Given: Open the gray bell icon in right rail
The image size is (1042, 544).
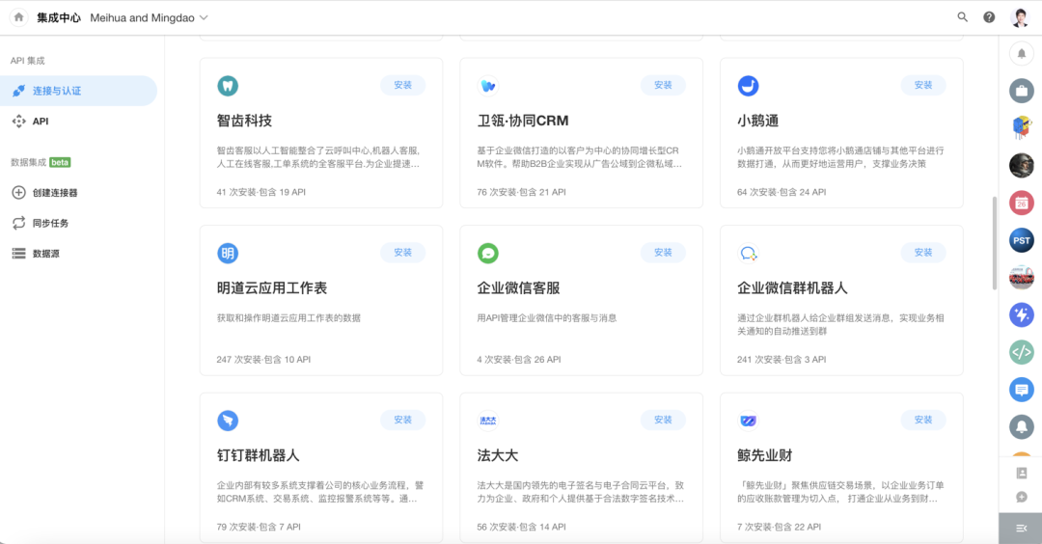Looking at the screenshot, I should coord(1022,426).
